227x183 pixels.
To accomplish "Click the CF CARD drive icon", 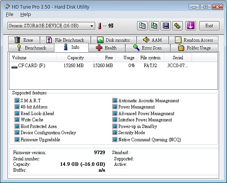I will [14, 67].
